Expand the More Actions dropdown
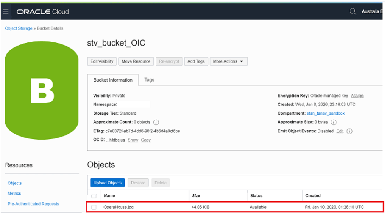The width and height of the screenshot is (387, 214). 228,61
